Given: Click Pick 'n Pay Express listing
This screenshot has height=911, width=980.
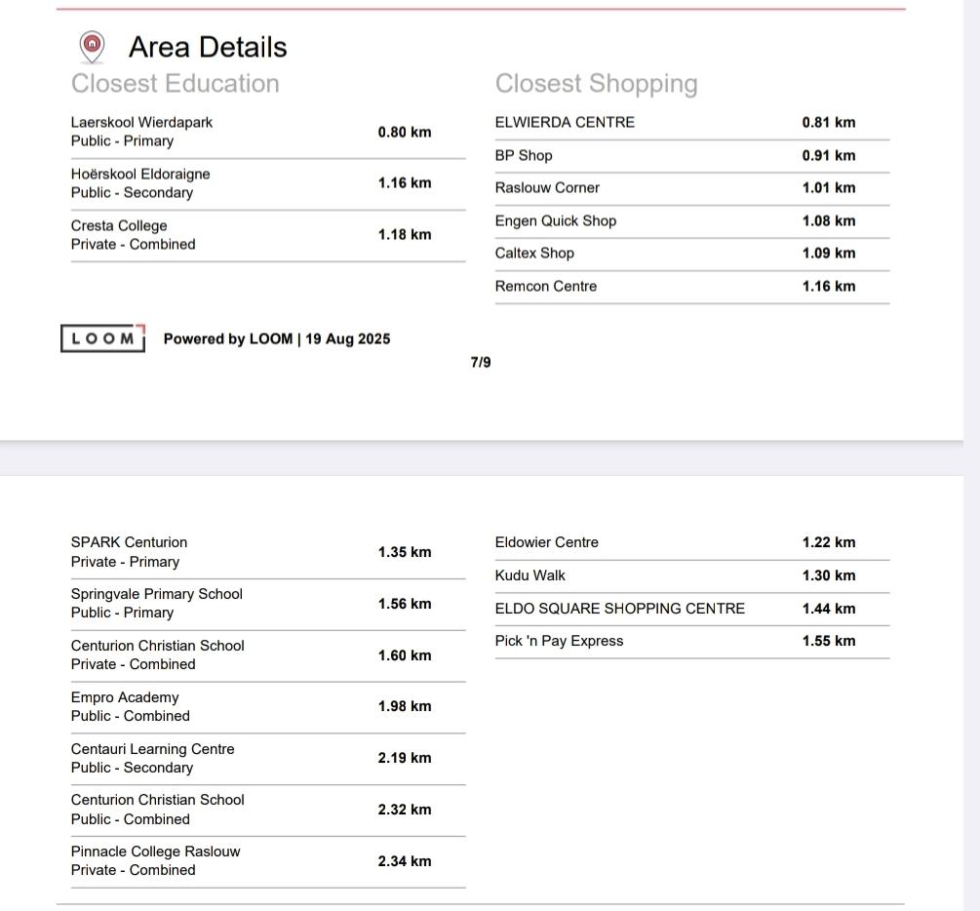Looking at the screenshot, I should [x=692, y=642].
